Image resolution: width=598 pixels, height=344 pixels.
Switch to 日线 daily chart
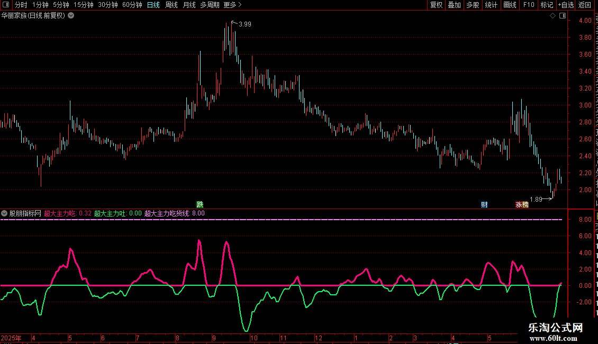[x=153, y=5]
